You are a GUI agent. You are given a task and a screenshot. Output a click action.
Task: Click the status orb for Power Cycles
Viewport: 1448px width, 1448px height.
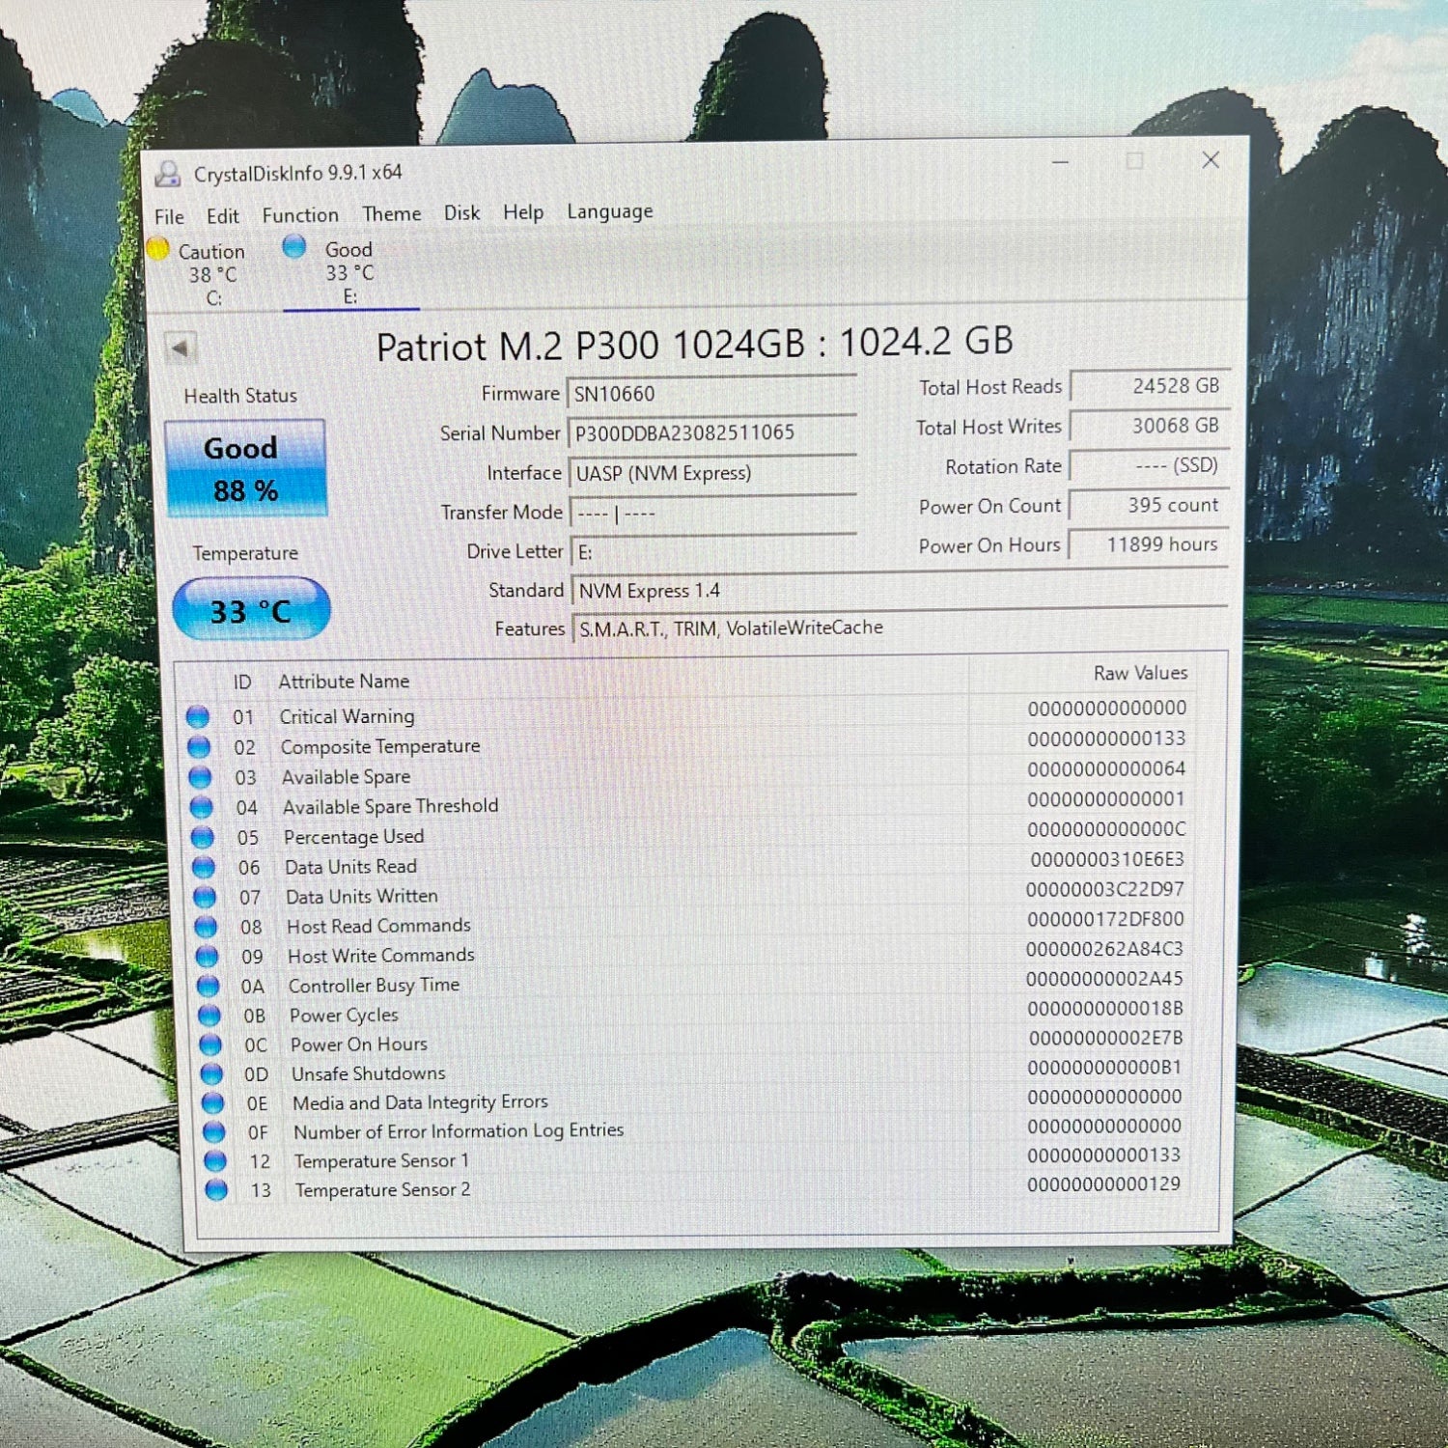pos(209,1016)
